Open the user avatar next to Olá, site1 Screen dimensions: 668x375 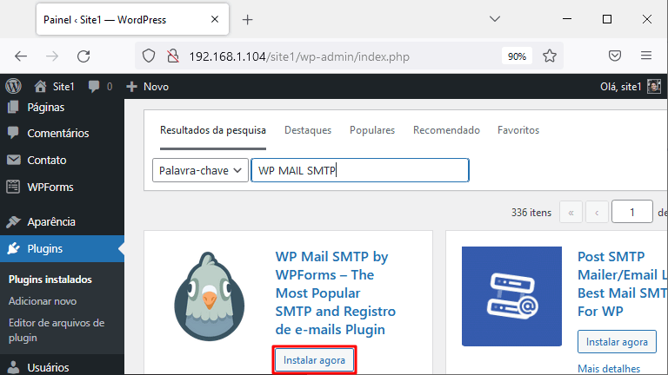point(654,86)
